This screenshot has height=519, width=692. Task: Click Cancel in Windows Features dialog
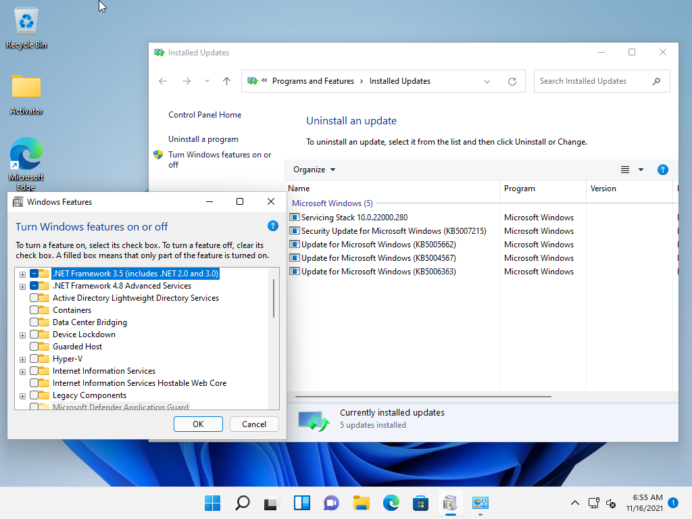254,424
